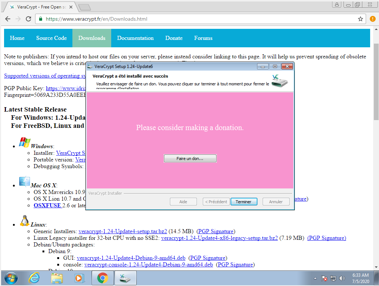379x286 pixels.
Task: Click the Windows logo icon on page
Action: [x=25, y=142]
